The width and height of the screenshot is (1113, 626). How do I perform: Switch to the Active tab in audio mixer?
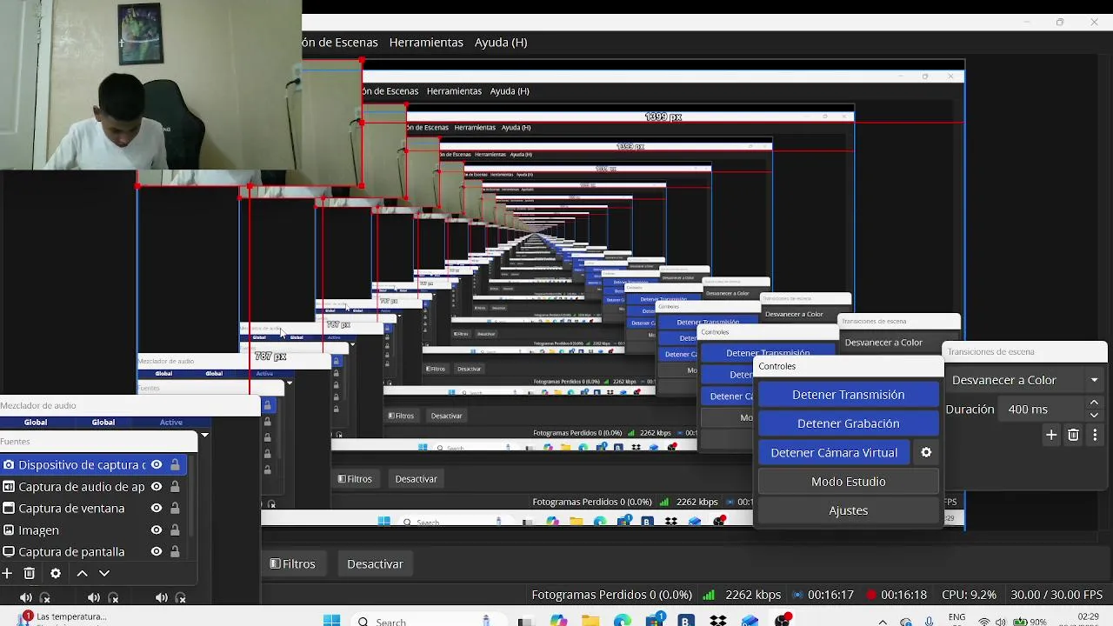171,423
